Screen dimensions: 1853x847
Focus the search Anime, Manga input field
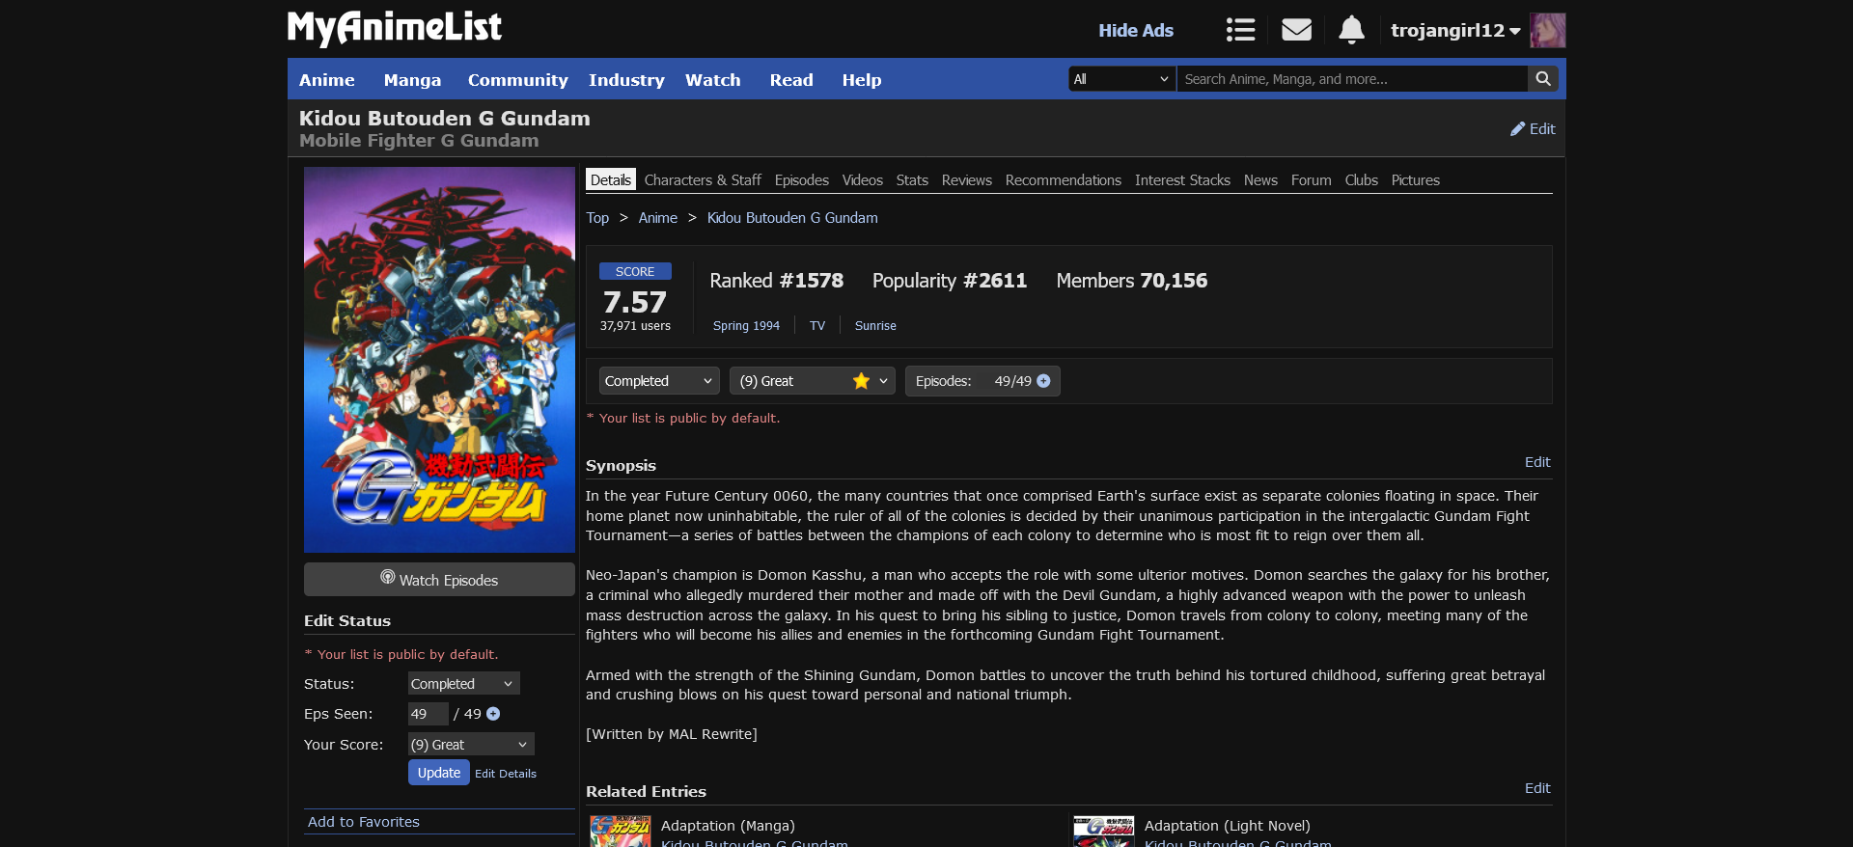(1352, 79)
